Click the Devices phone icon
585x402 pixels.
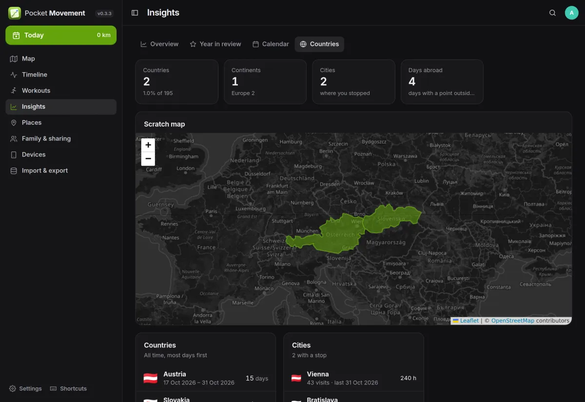(14, 154)
